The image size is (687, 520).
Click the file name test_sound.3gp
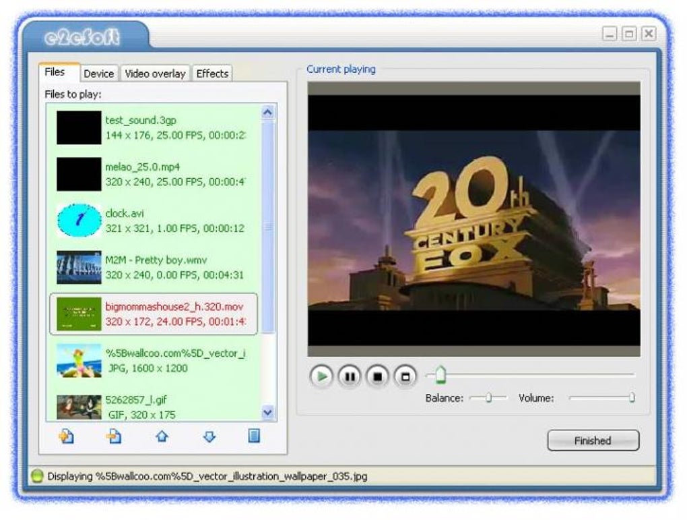[x=141, y=120]
